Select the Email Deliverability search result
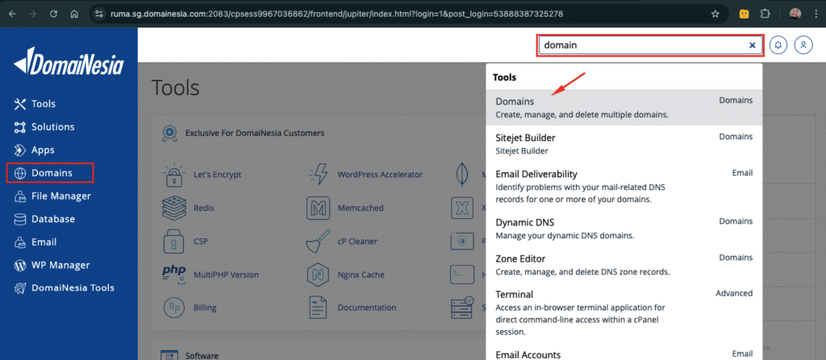Viewport: 826px width, 360px height. click(x=624, y=186)
